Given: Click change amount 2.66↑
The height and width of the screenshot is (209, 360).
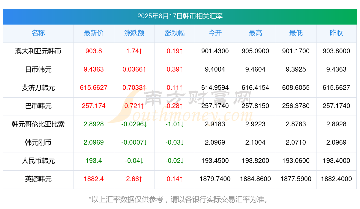Looking at the screenshot, I should click(134, 179).
